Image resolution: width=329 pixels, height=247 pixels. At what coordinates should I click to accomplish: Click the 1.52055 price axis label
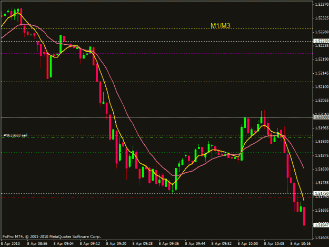click(x=322, y=101)
